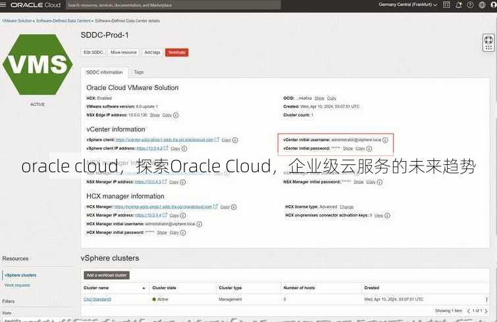Click Add tags button
The image size is (497, 322).
tap(152, 53)
